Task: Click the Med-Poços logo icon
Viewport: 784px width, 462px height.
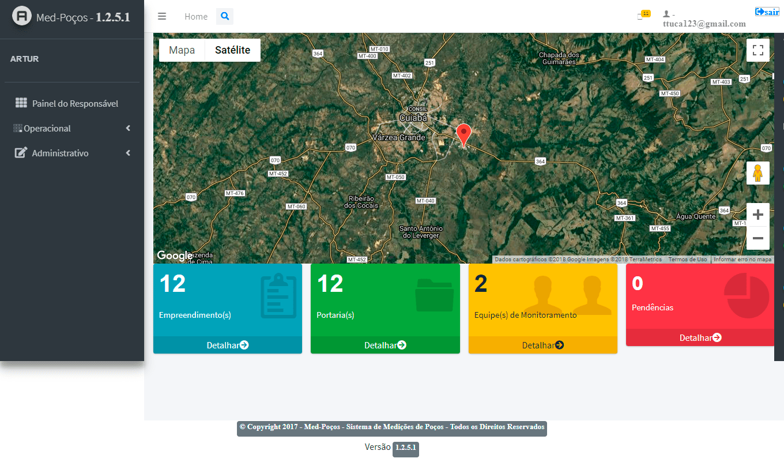Action: point(22,16)
